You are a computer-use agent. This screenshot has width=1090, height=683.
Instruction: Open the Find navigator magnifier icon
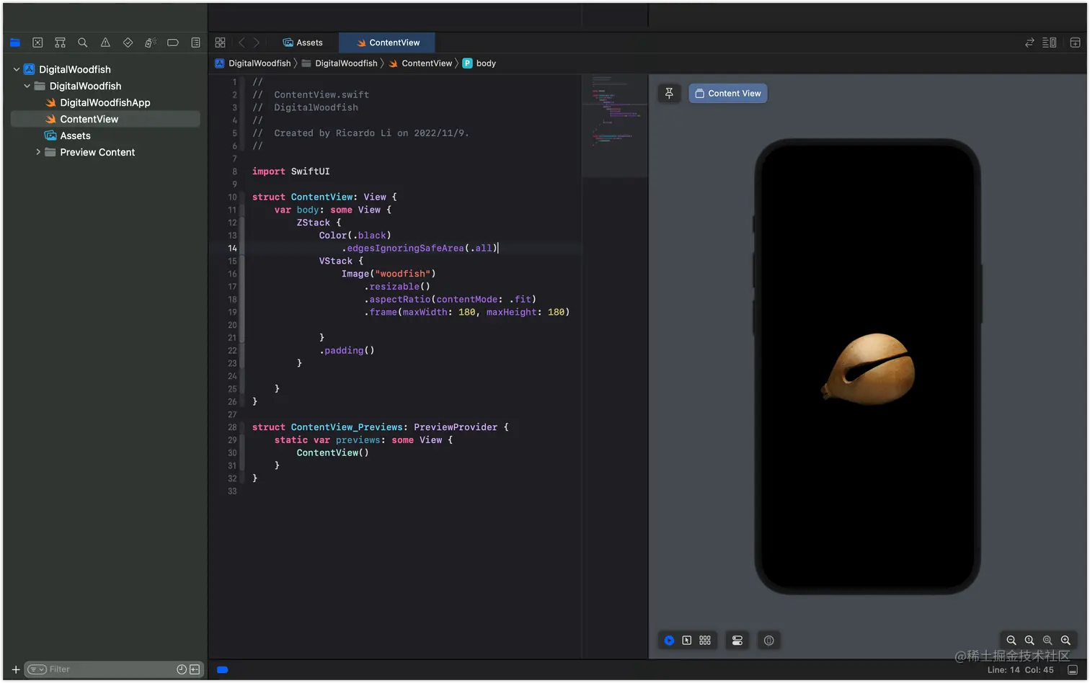point(83,43)
